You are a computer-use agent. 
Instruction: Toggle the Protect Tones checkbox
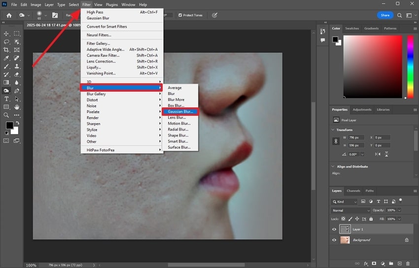coord(180,15)
